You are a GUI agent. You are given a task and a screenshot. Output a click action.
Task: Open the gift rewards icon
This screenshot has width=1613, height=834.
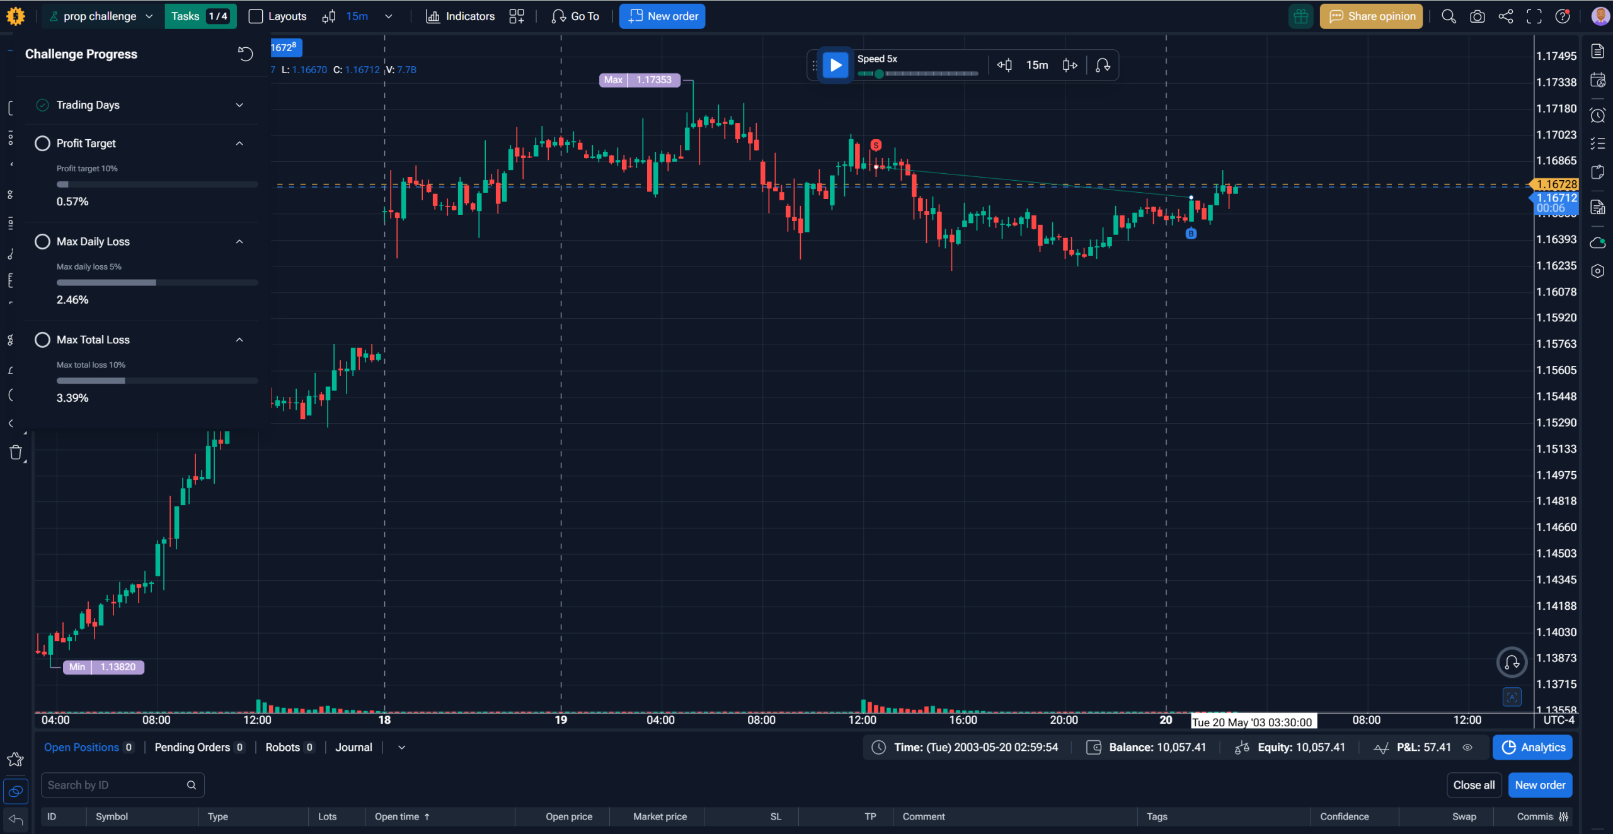click(x=1300, y=16)
